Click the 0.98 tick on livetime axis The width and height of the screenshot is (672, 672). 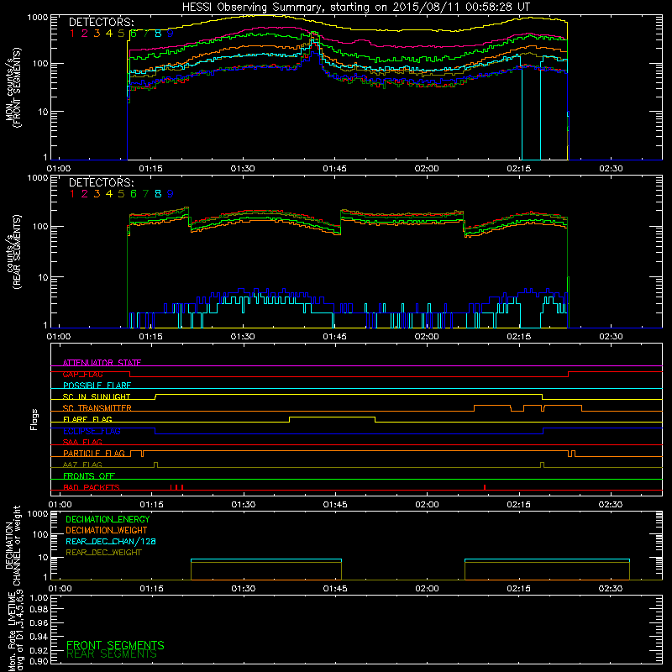pos(39,610)
